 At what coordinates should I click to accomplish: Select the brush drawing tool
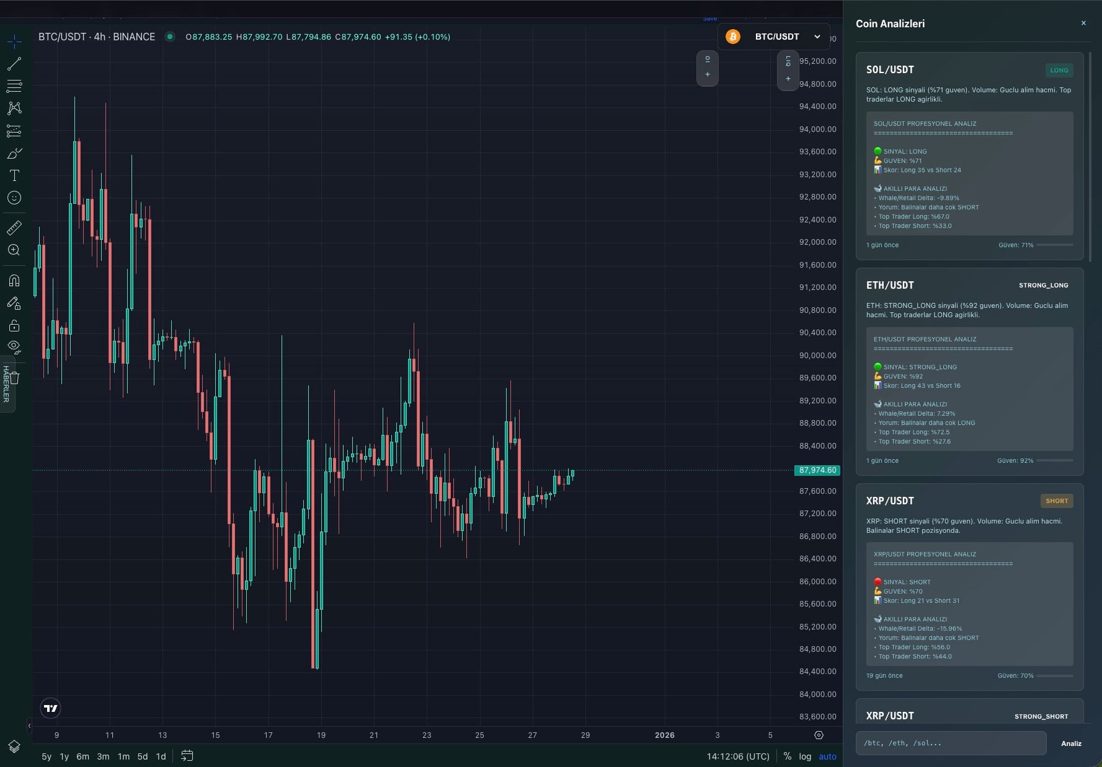tap(14, 153)
